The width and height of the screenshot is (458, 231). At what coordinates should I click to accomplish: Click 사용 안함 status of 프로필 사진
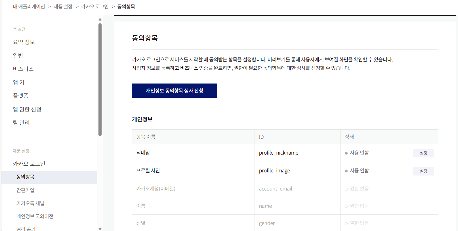pos(357,171)
